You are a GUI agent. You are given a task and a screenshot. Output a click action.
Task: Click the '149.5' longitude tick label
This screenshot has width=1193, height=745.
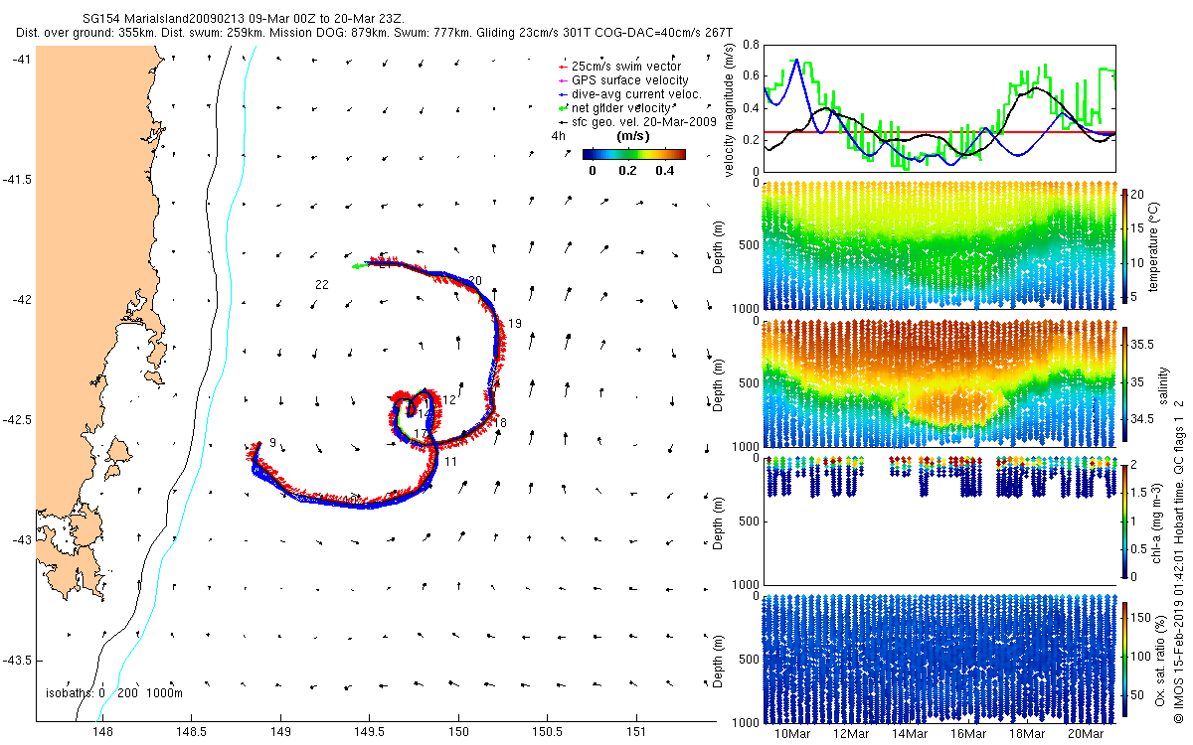point(369,733)
